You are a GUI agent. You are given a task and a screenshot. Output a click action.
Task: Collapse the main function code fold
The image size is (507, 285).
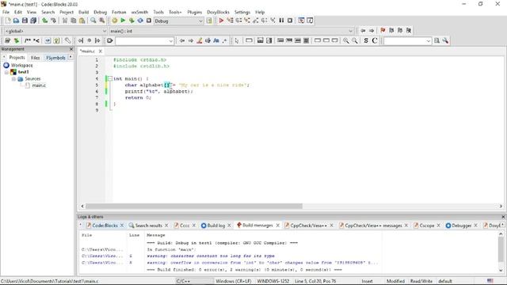[x=110, y=78]
